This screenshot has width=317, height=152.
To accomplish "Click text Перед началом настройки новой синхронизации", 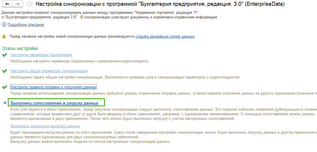I will 72,36.
